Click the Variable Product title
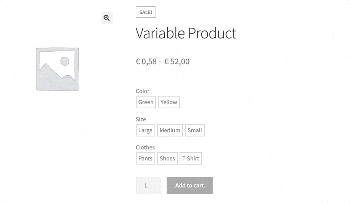This screenshot has width=350, height=203. click(186, 33)
